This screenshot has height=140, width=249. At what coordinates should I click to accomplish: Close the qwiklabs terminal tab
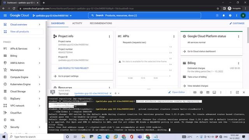(x=110, y=93)
